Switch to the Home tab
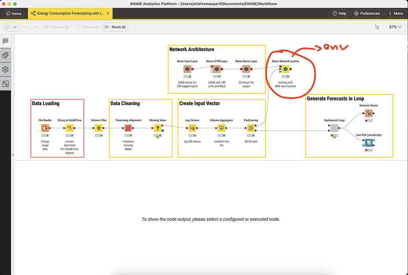Screen dimensions: 408x275 tap(14, 13)
